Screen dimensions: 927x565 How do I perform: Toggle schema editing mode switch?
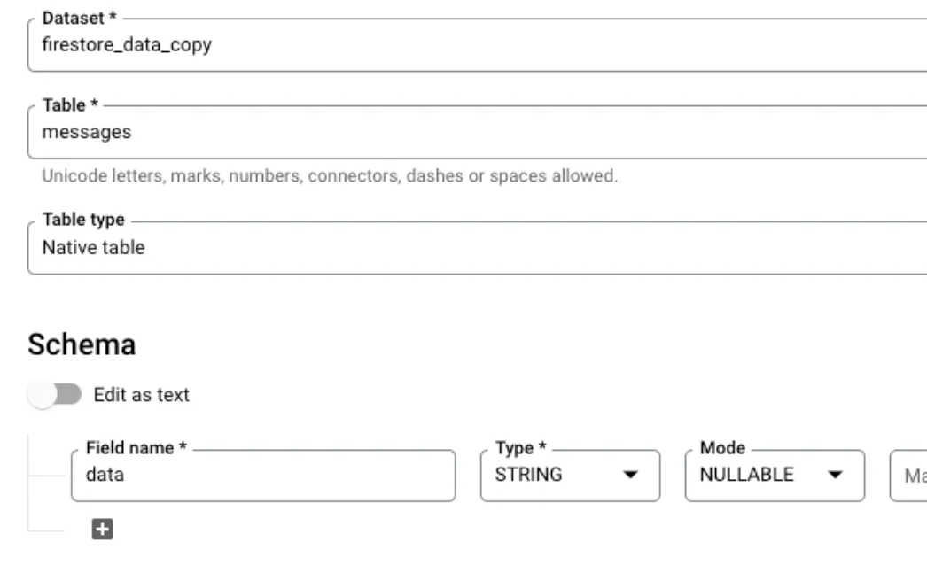pyautogui.click(x=55, y=395)
